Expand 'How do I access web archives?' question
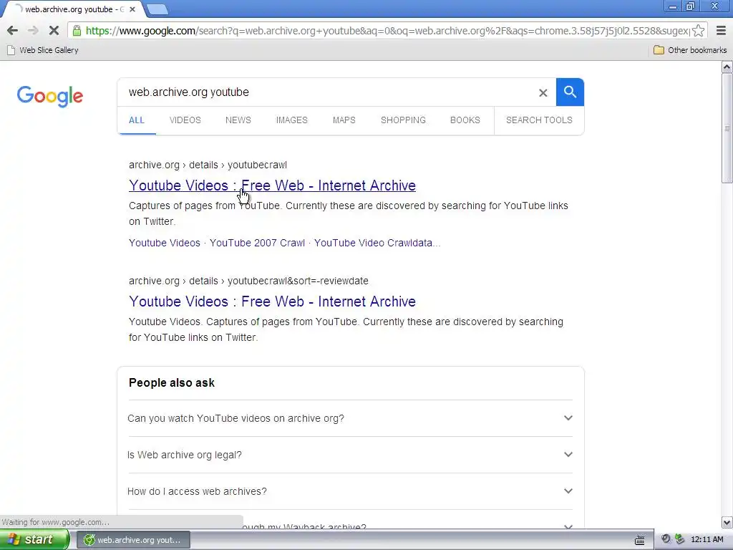The height and width of the screenshot is (550, 733). [350, 491]
